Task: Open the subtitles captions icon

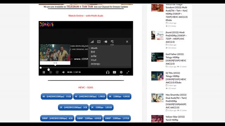Action: tap(114, 72)
